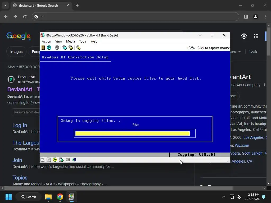Switch to Chrome from taskbar
The image size is (271, 203).
coord(60,197)
